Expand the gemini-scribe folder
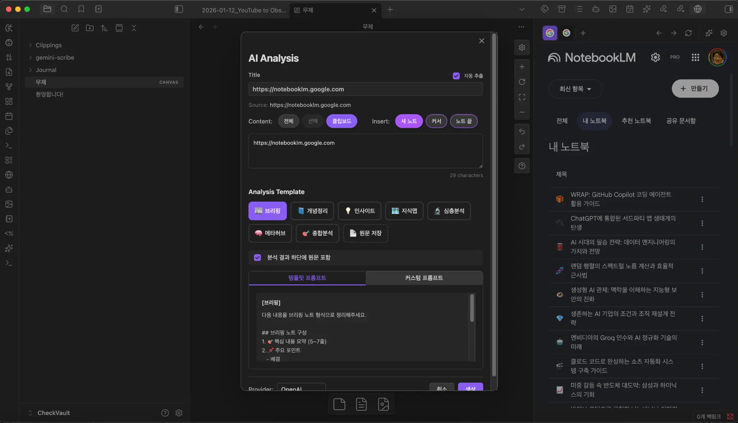 (55, 58)
